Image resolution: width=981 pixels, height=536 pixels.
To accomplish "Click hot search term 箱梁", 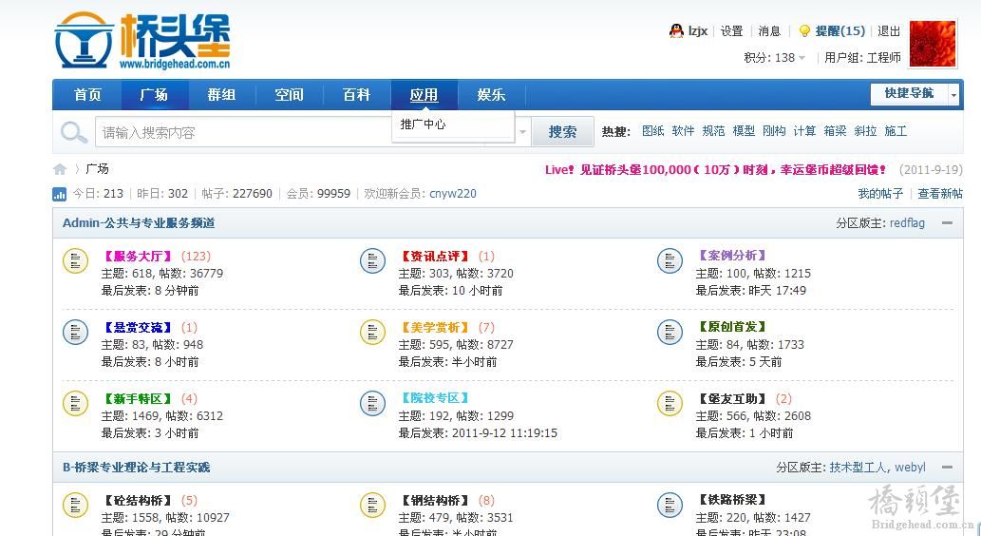I will click(x=835, y=131).
